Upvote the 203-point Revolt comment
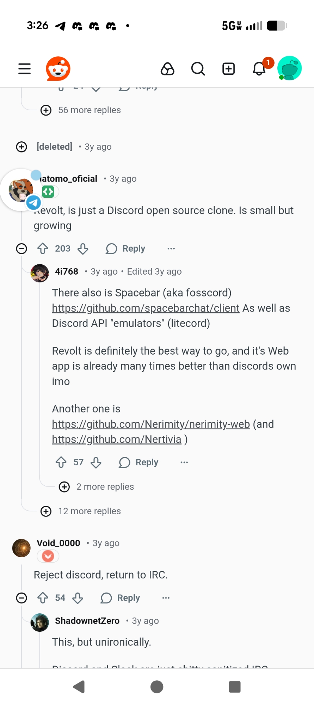The width and height of the screenshot is (314, 705). (43, 249)
